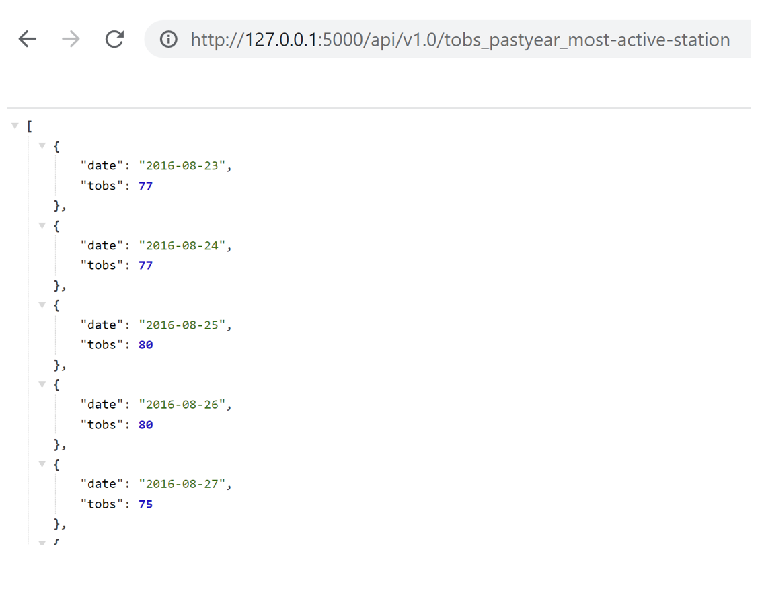Select the refresh icon next to forward arrow
This screenshot has height=593, width=760.
coord(114,39)
